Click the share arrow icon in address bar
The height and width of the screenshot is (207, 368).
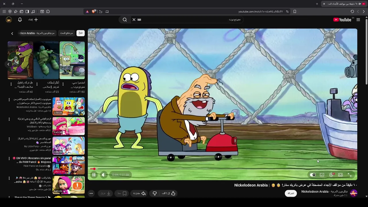(x=101, y=11)
